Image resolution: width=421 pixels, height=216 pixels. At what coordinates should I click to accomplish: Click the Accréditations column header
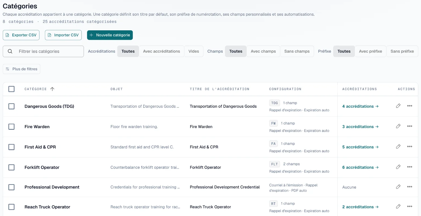point(360,89)
